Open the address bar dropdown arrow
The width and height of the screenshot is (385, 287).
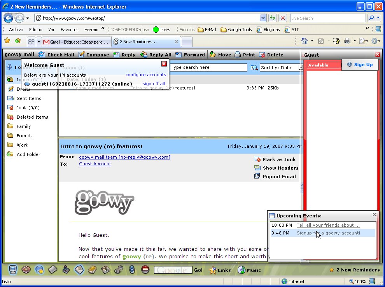coord(263,18)
